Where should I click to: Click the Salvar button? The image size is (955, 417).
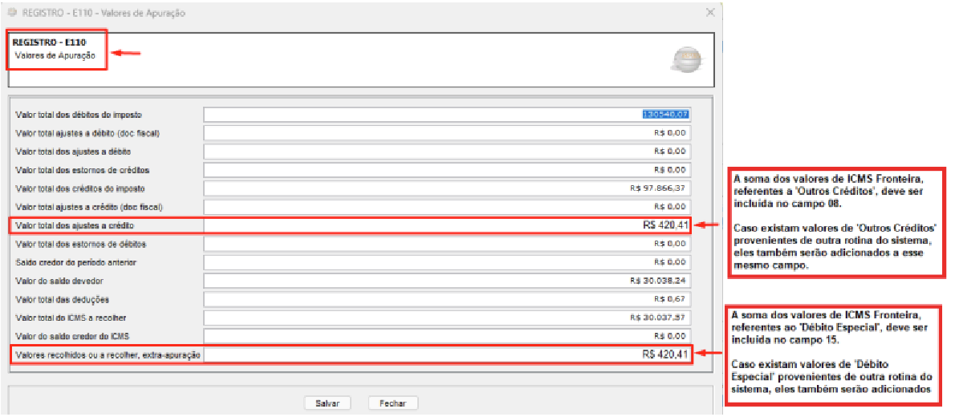328,403
